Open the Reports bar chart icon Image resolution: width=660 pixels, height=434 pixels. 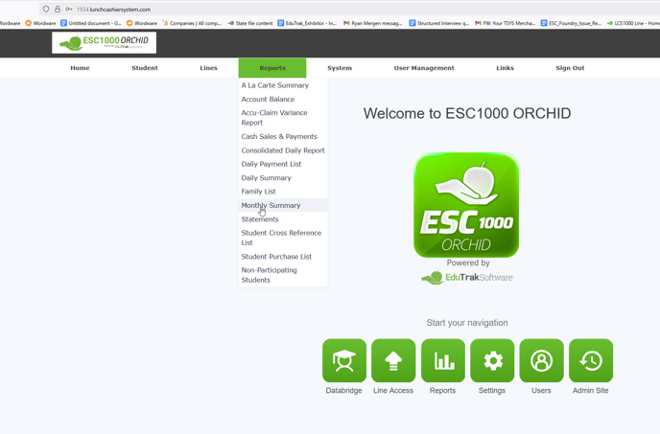point(443,360)
